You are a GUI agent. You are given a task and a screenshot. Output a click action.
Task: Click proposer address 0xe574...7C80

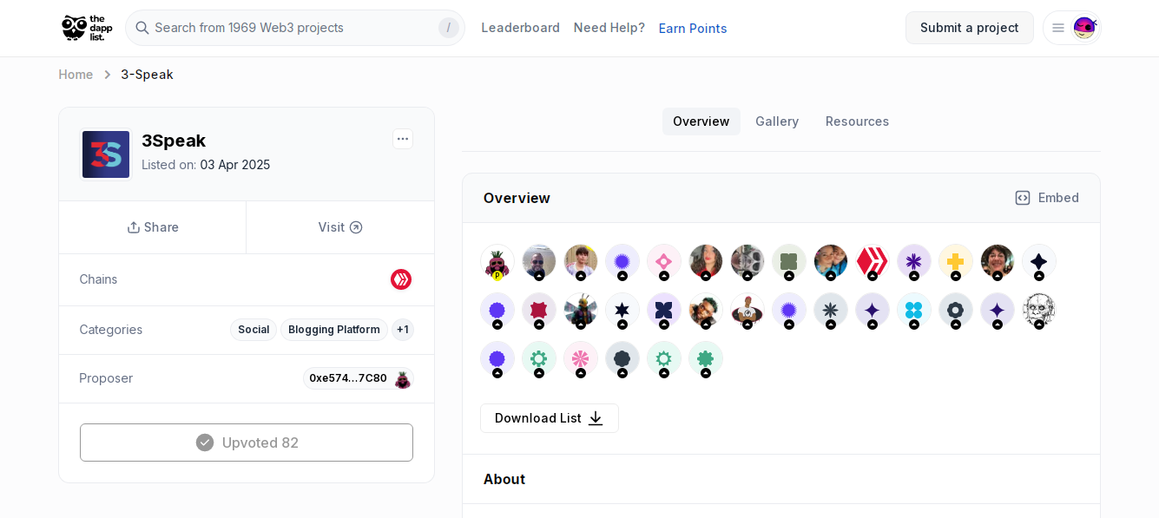pos(348,378)
